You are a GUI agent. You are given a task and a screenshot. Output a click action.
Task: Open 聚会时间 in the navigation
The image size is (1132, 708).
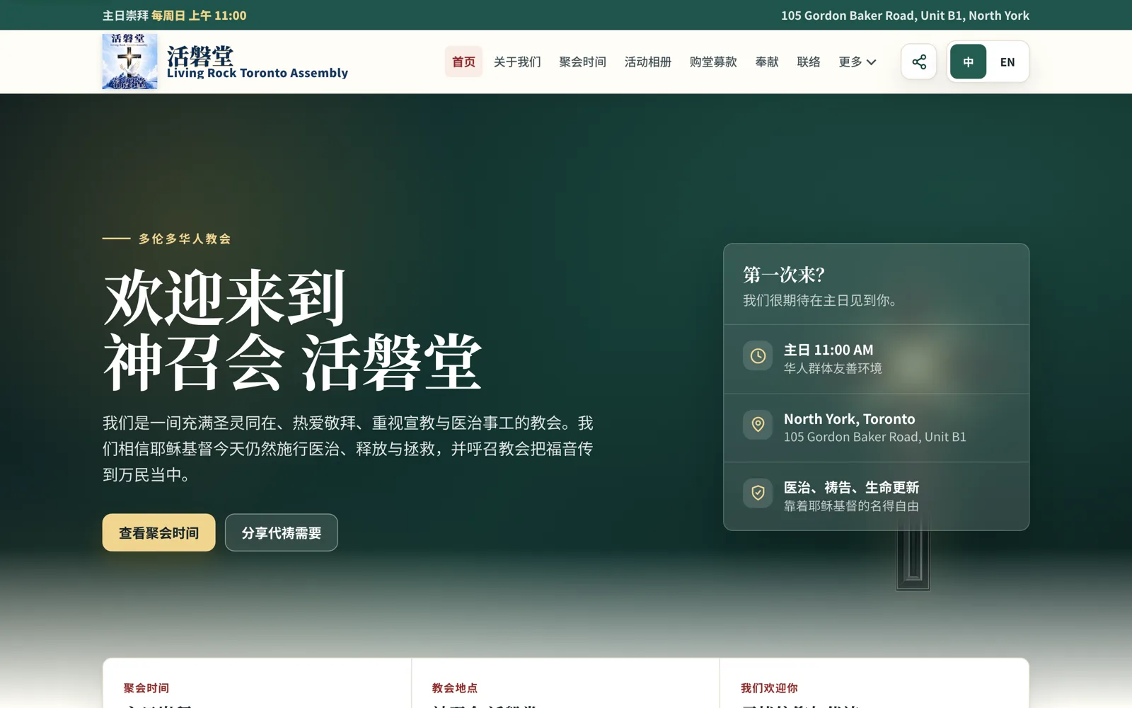pyautogui.click(x=582, y=62)
